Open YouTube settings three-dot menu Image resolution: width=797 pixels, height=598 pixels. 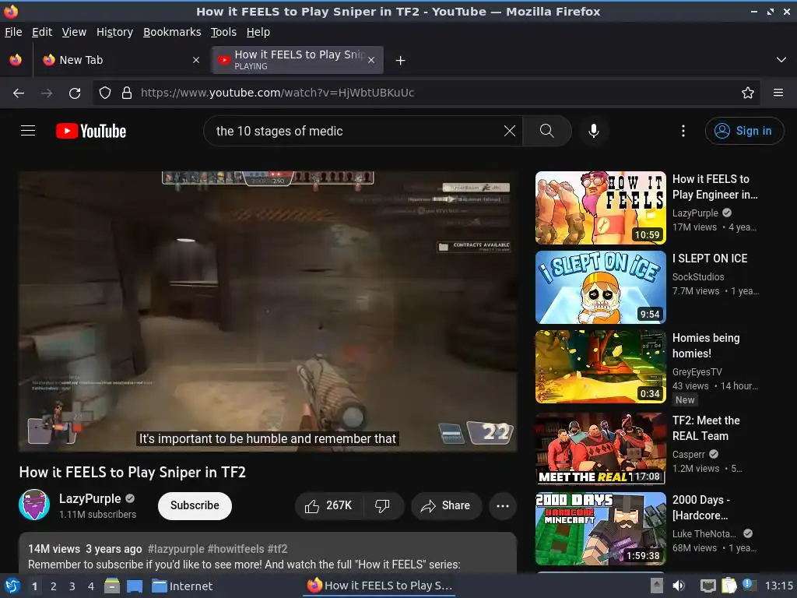pos(683,131)
